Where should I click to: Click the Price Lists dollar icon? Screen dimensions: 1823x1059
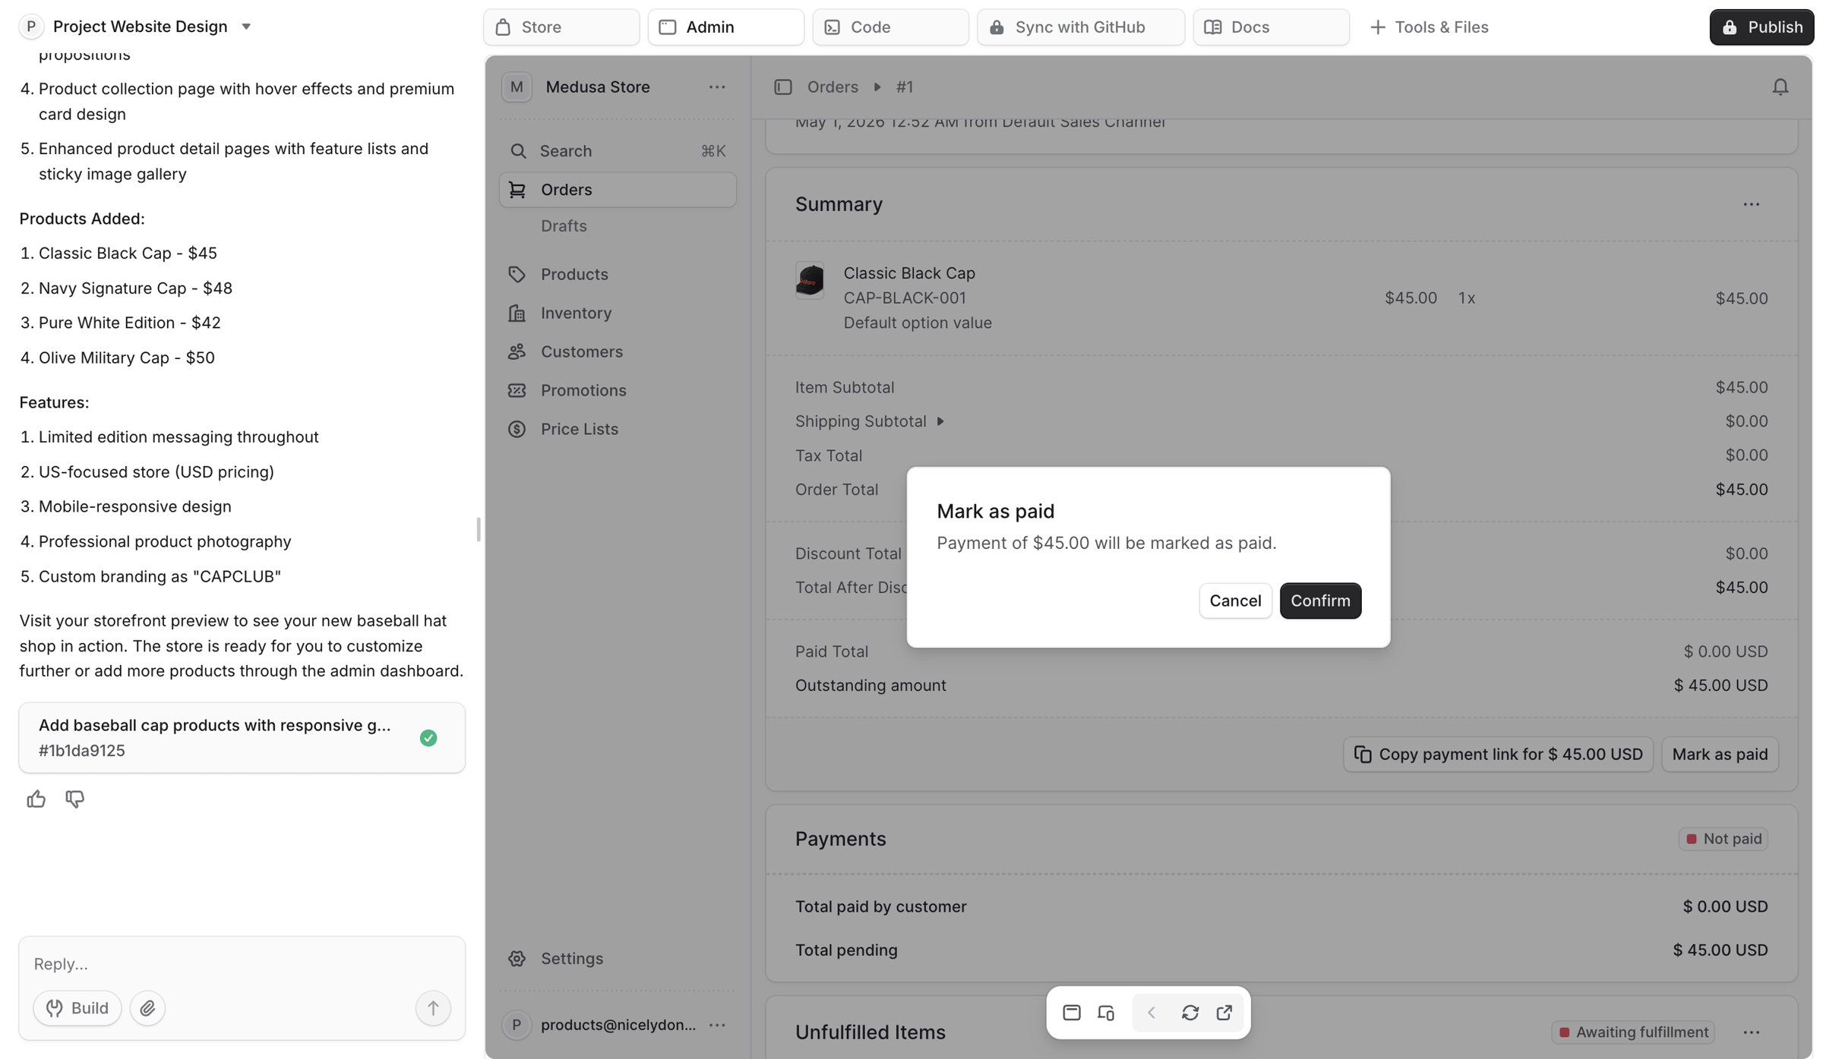(517, 428)
